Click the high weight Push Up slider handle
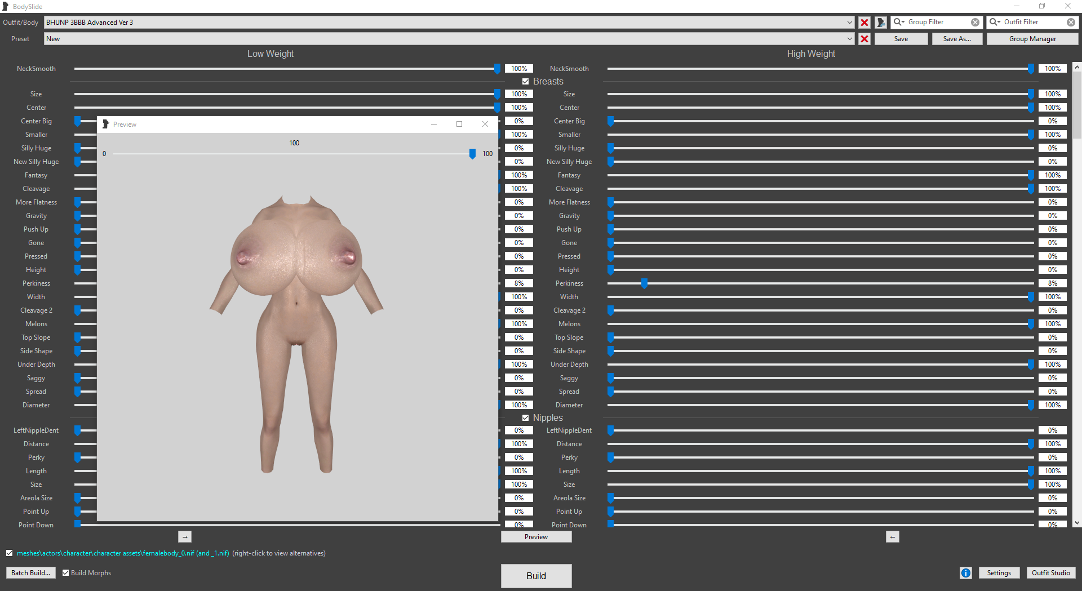 [610, 229]
